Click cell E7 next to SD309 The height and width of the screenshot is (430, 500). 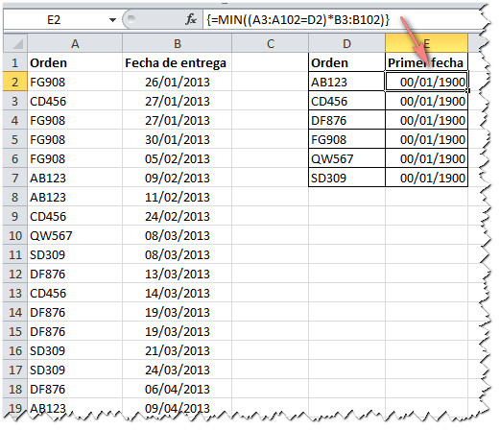426,178
